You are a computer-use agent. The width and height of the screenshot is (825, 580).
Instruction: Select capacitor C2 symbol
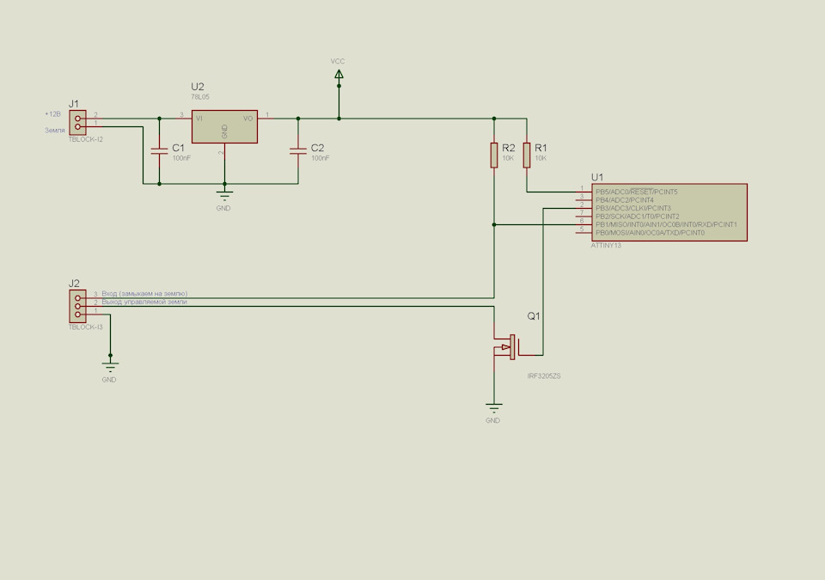tap(298, 151)
